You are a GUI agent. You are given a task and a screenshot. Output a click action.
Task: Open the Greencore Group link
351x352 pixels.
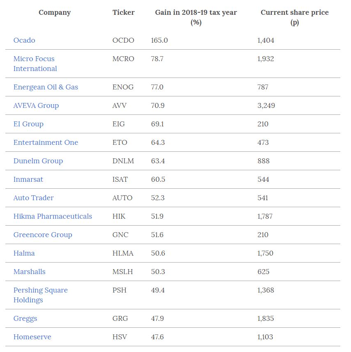(x=43, y=235)
